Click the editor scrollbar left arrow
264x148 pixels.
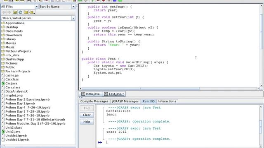click(x=80, y=88)
